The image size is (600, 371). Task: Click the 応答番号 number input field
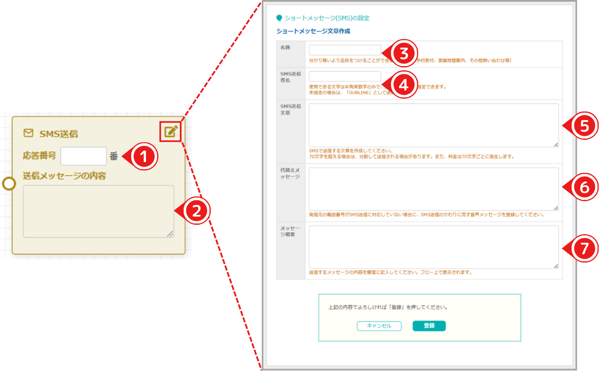[x=83, y=156]
